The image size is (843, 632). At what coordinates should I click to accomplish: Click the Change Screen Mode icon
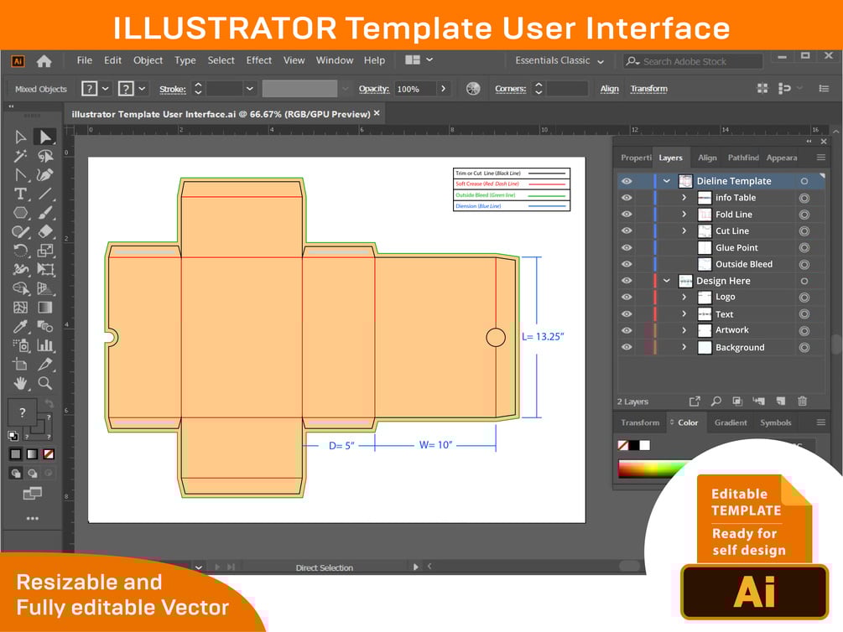click(x=32, y=494)
